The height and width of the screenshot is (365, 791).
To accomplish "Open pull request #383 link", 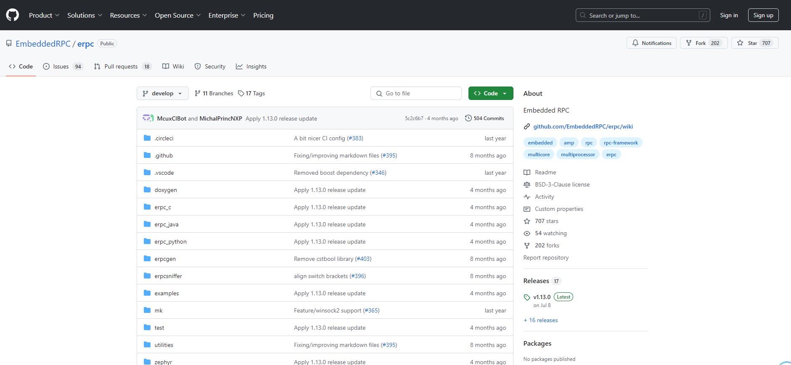I will [x=355, y=138].
